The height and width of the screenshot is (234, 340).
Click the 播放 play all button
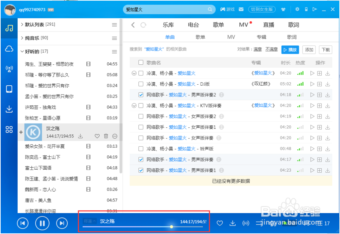(290, 49)
